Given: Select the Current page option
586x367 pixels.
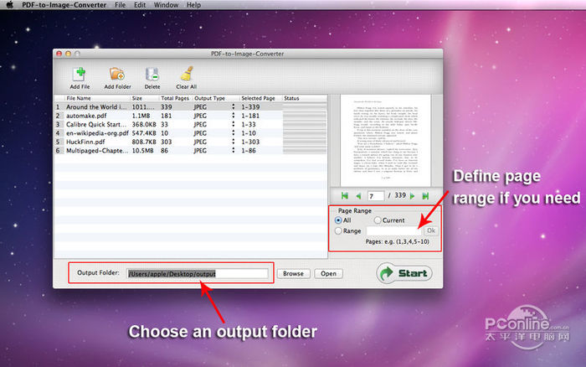Looking at the screenshot, I should (378, 220).
